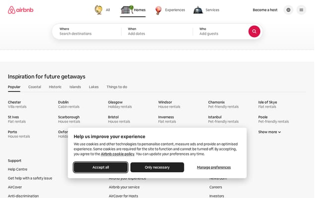This screenshot has width=318, height=198.
Task: Click the red search magnifier button
Action: click(x=254, y=31)
